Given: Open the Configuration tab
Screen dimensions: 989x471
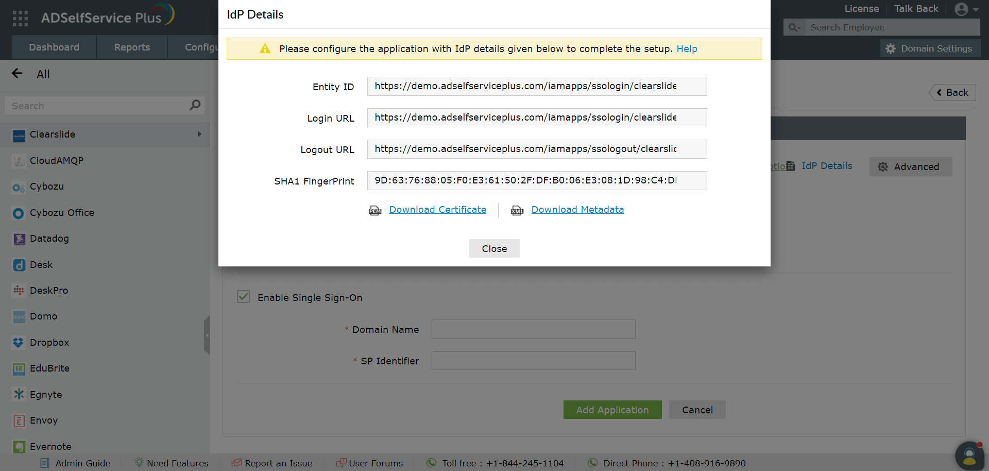Looking at the screenshot, I should click(201, 47).
